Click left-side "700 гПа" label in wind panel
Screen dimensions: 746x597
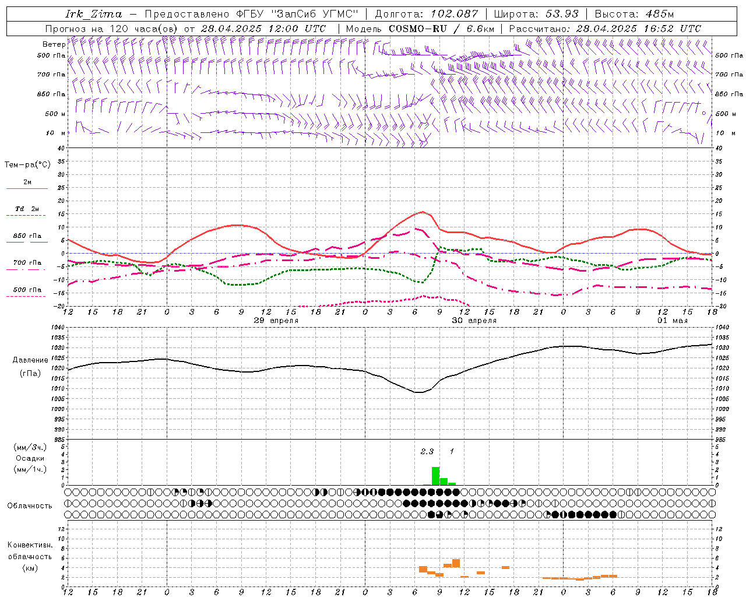51,75
